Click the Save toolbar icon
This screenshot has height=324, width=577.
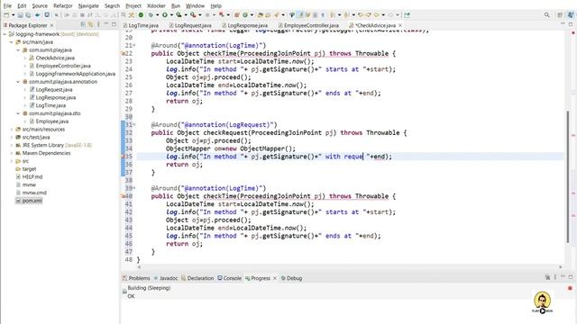20,15
